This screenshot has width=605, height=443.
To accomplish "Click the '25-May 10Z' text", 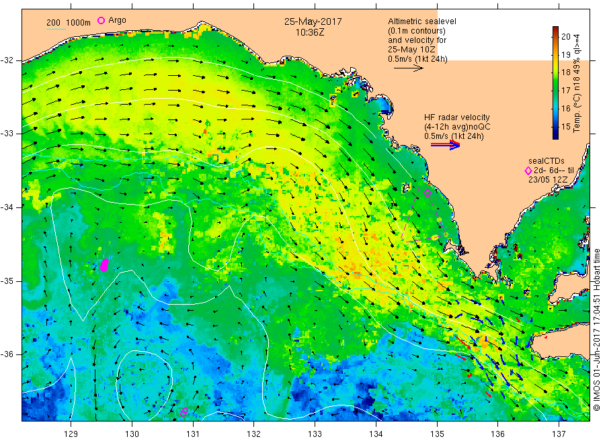I will 411,50.
